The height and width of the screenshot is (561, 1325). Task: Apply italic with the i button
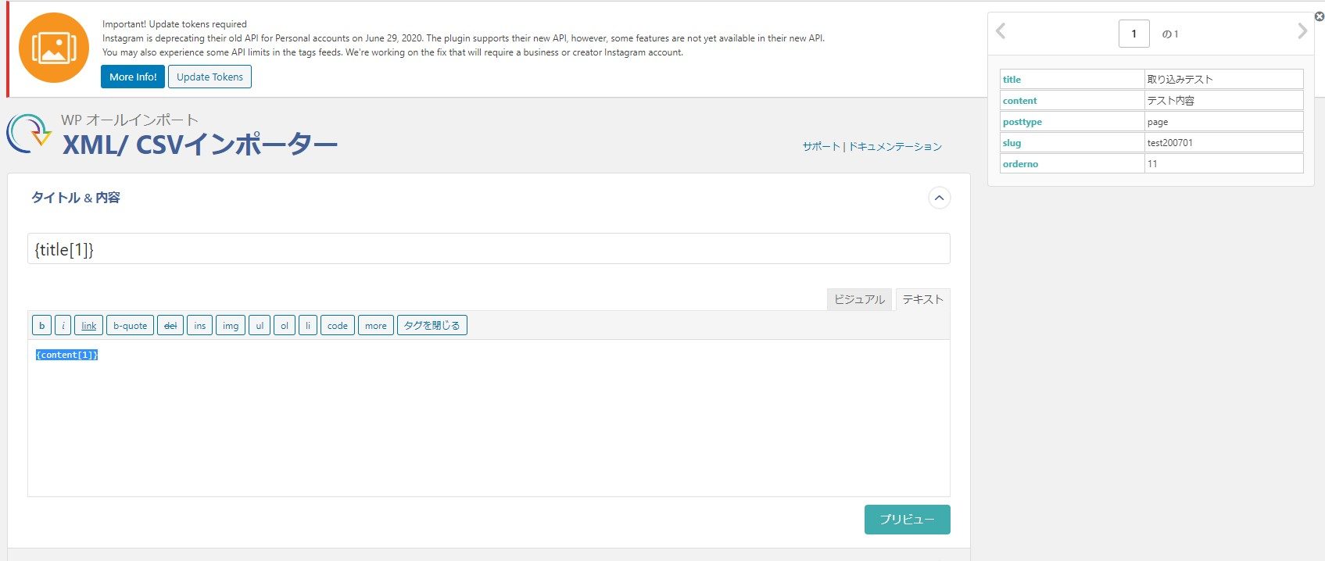pos(63,325)
